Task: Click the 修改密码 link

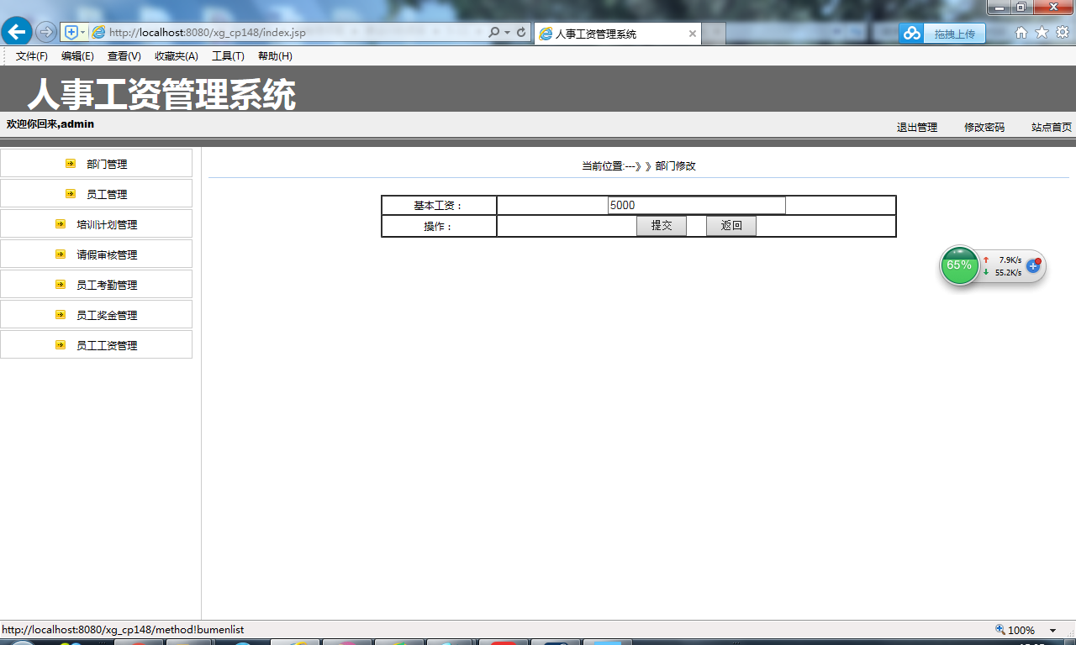Action: [x=984, y=128]
